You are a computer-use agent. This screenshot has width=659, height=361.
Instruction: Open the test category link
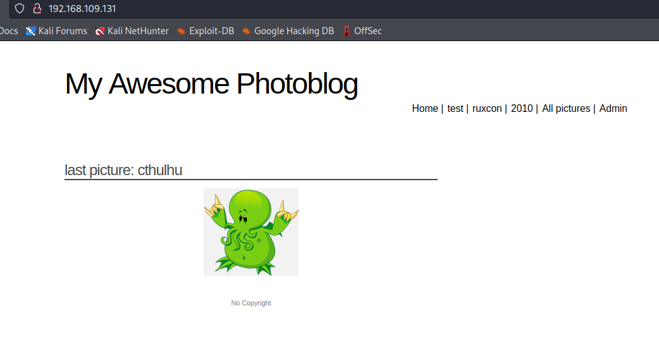pos(455,108)
